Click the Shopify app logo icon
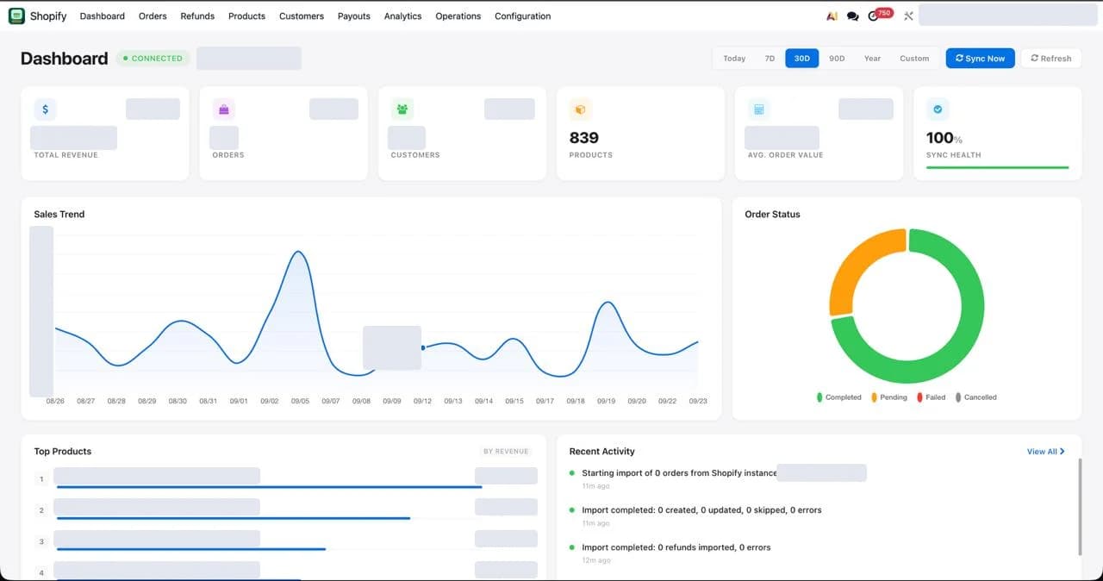 pos(16,16)
